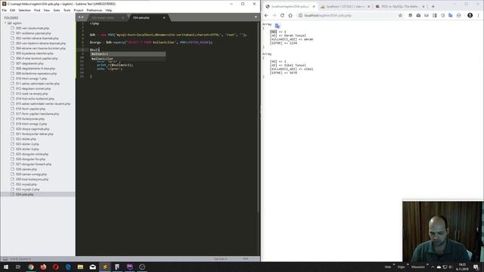This screenshot has width=484, height=272.
Task: Open the Find menu
Action: (x=37, y=10)
